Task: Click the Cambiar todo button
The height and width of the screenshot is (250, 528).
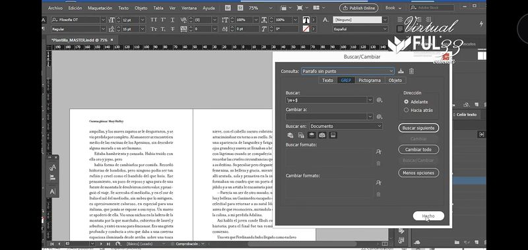Action: [418, 149]
